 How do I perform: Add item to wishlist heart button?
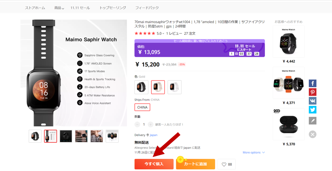[227, 164]
